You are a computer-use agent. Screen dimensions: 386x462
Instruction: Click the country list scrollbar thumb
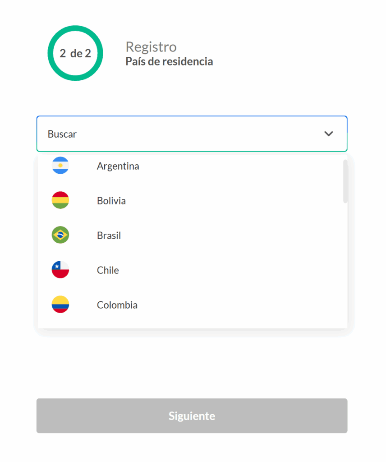coord(345,181)
